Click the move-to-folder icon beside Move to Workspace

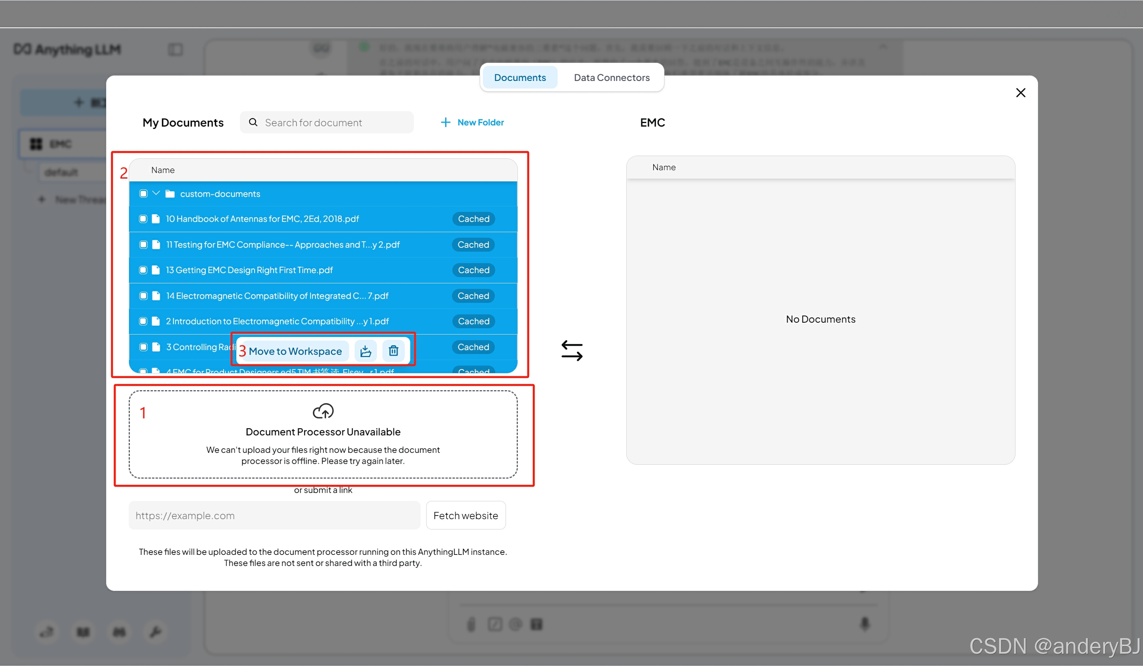coord(366,351)
